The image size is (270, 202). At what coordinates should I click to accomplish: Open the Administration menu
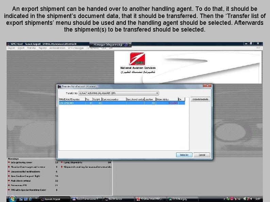(57, 48)
